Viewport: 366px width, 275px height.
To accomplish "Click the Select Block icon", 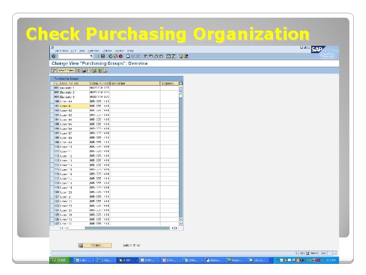I will pyautogui.click(x=100, y=70).
